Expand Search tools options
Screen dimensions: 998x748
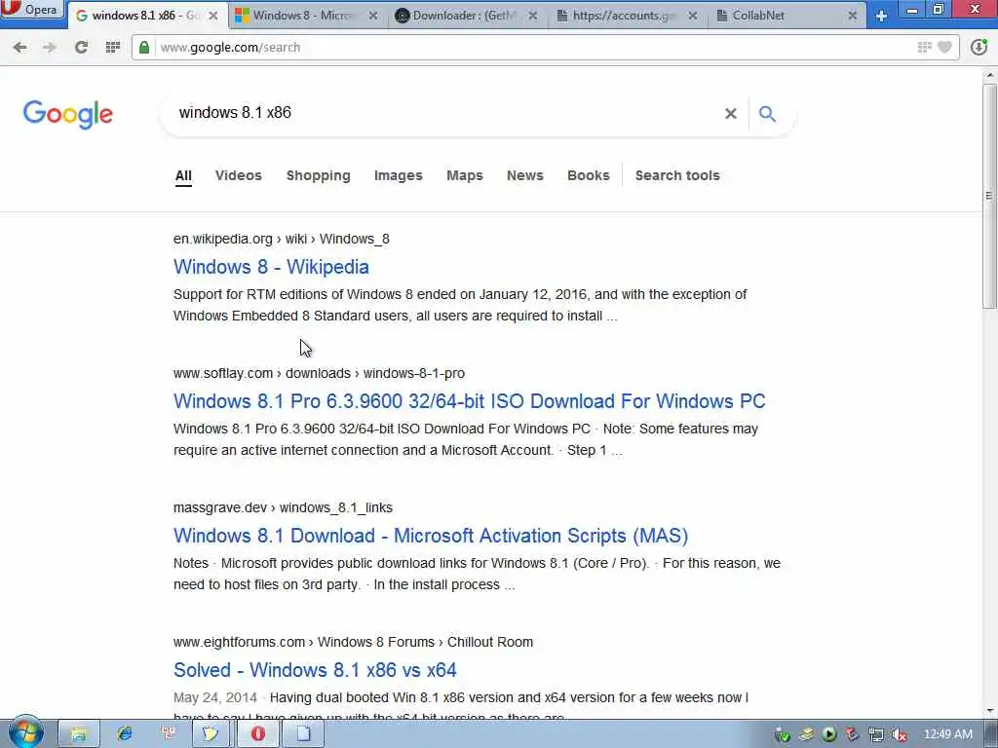(x=677, y=175)
